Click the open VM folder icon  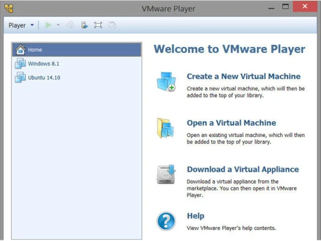click(166, 128)
